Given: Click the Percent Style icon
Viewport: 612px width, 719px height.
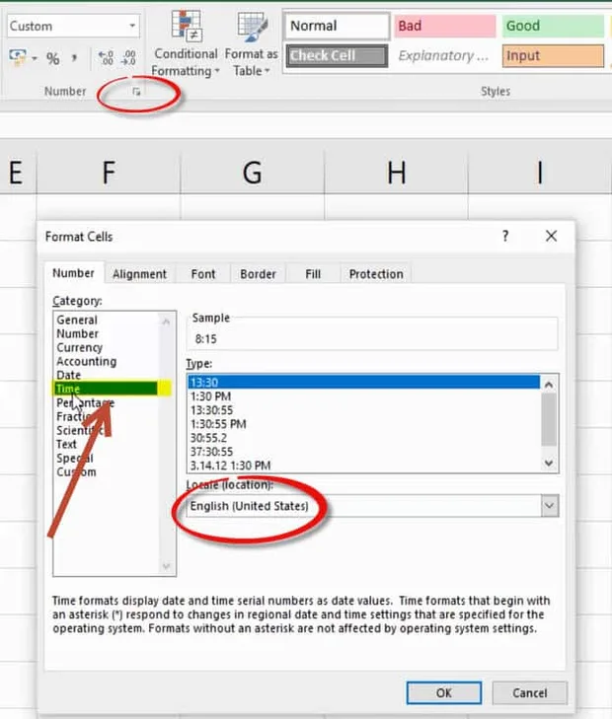Looking at the screenshot, I should (x=52, y=58).
